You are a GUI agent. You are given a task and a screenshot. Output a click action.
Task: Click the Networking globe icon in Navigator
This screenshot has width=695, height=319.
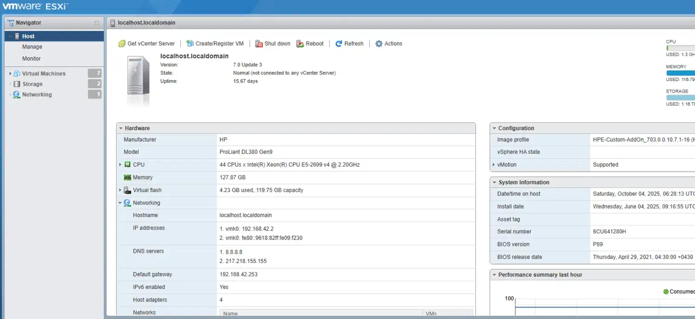[17, 94]
